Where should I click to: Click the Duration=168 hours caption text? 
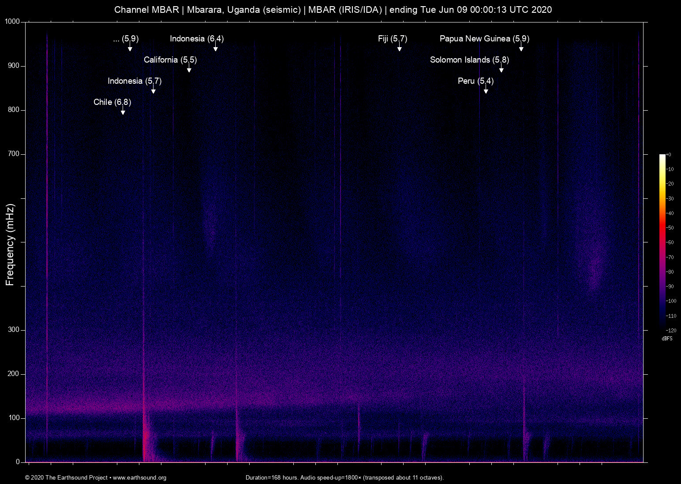345,478
